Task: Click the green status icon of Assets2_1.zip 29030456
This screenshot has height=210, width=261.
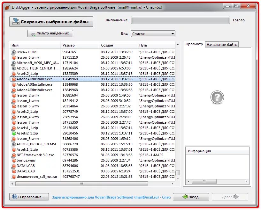Action: click(13, 133)
